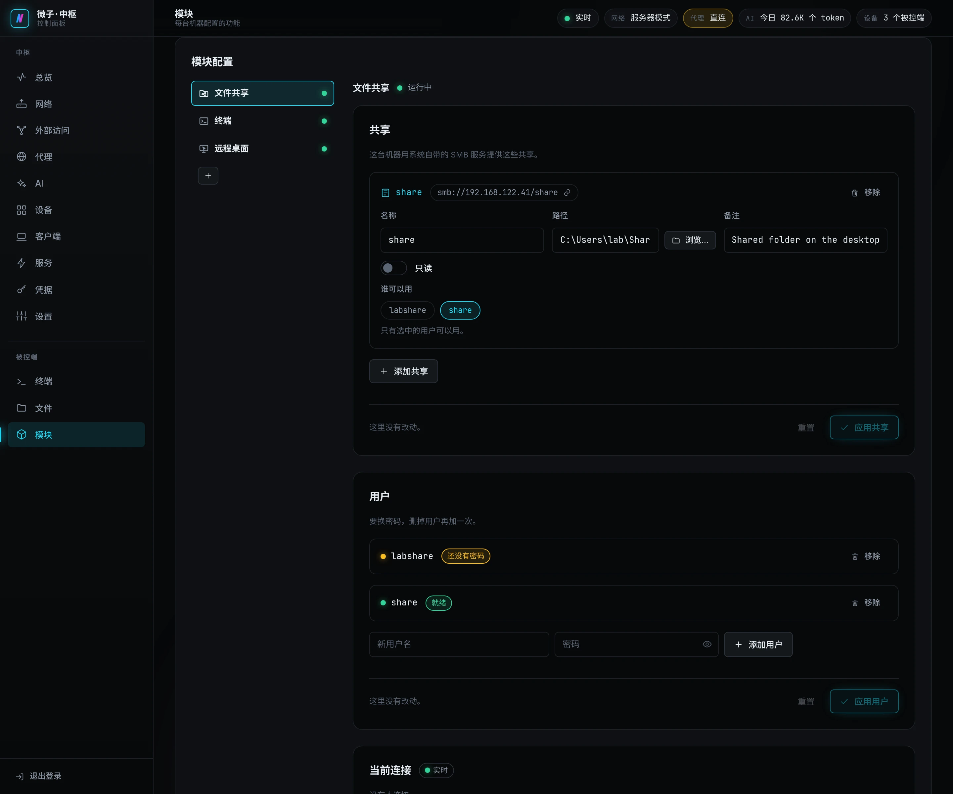Click the 名称 share name field
The image size is (953, 794).
tap(462, 240)
